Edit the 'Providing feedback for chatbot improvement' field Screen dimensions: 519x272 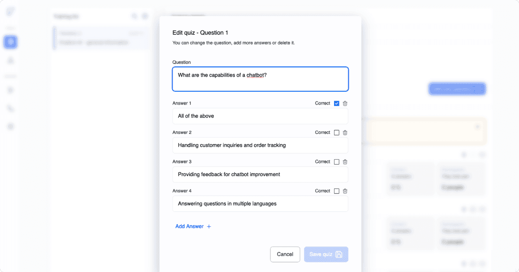[260, 175]
